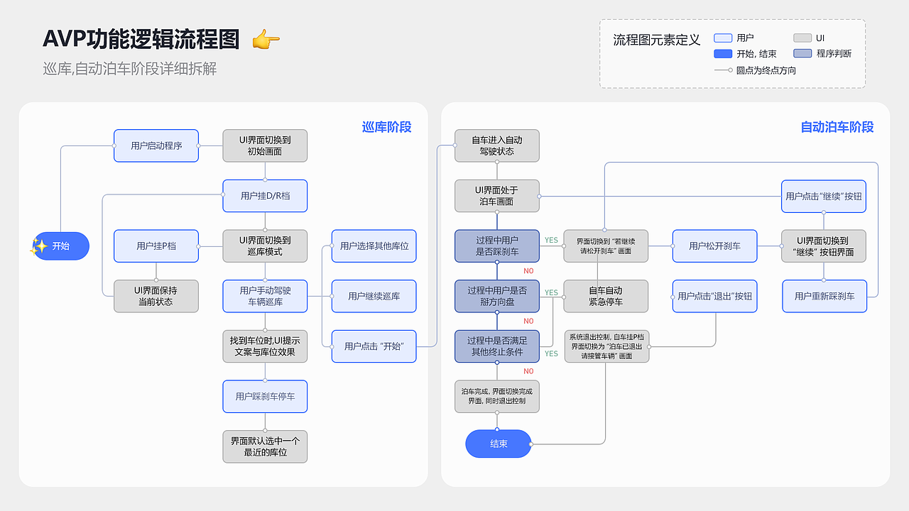Click the 巡库阶段 section label
The image size is (909, 511).
point(386,127)
